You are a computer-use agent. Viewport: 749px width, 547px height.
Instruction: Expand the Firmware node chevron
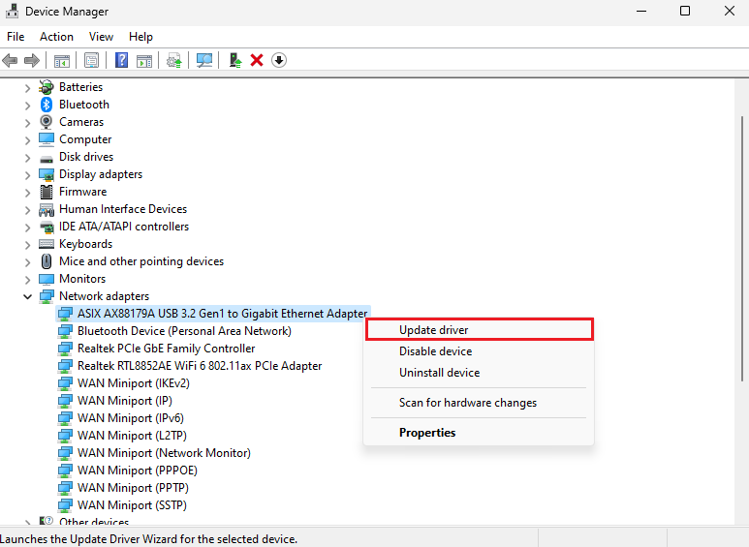pyautogui.click(x=28, y=193)
